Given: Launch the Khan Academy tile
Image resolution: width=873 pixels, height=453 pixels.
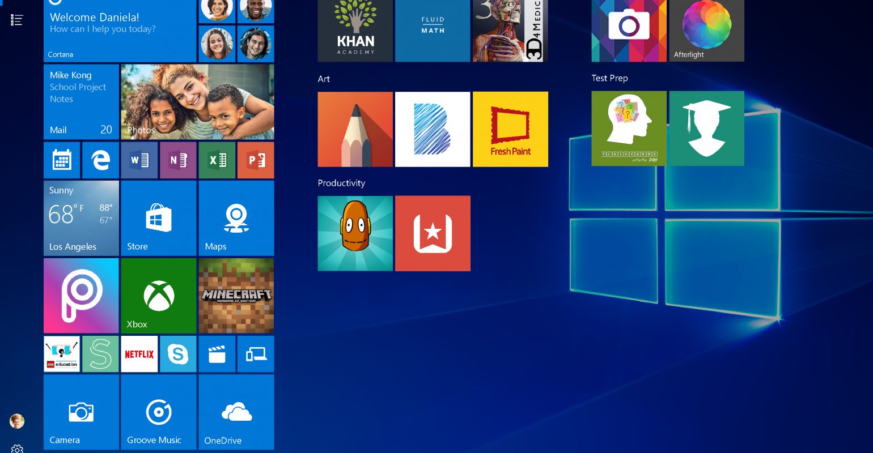Looking at the screenshot, I should (x=355, y=31).
